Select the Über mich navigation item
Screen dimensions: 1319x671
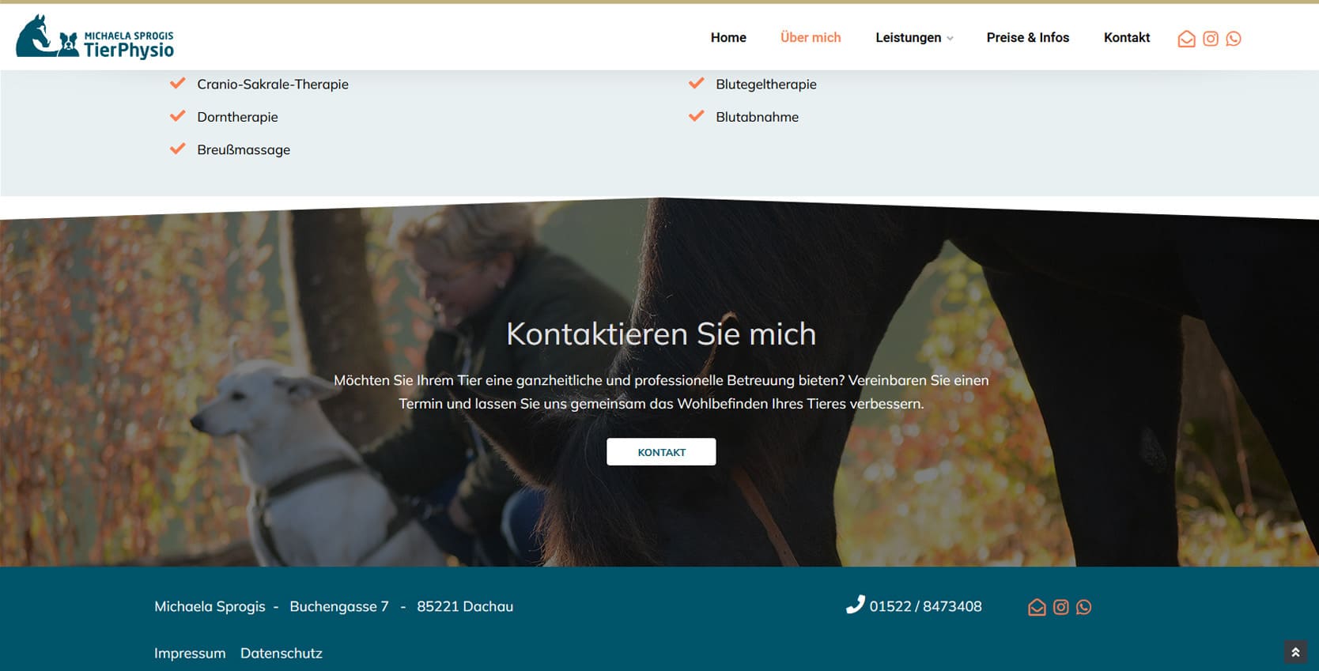coord(811,38)
